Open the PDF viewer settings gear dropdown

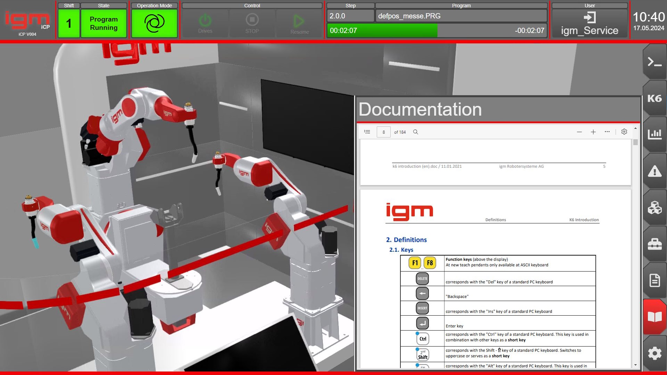point(624,132)
